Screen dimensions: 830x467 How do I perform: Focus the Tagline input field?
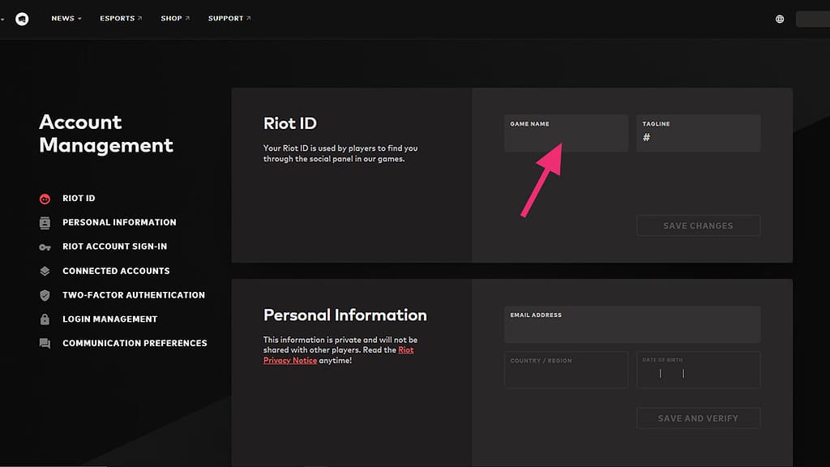pyautogui.click(x=698, y=133)
